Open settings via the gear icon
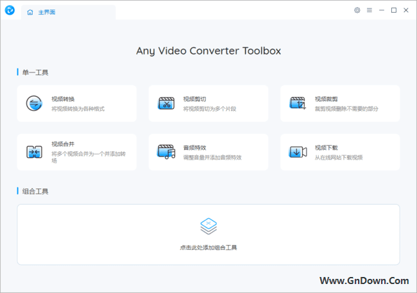 [x=357, y=10]
